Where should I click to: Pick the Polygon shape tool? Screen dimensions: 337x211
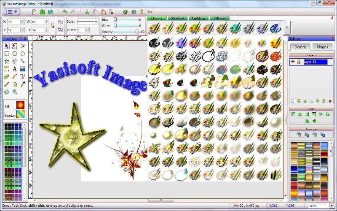(x=23, y=54)
